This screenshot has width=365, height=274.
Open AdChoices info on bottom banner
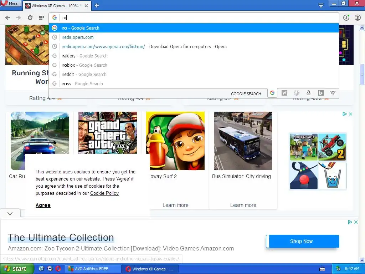tap(350, 222)
